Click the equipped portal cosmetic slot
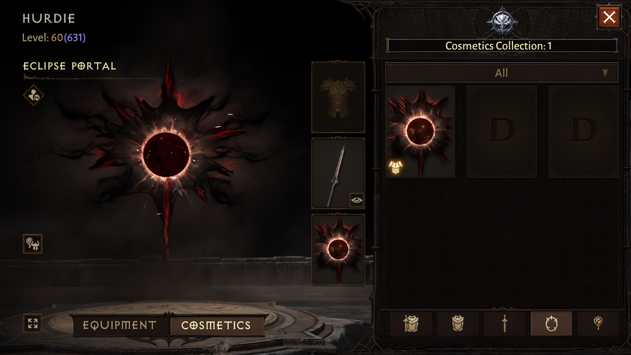This screenshot has height=355, width=631. tap(338, 250)
